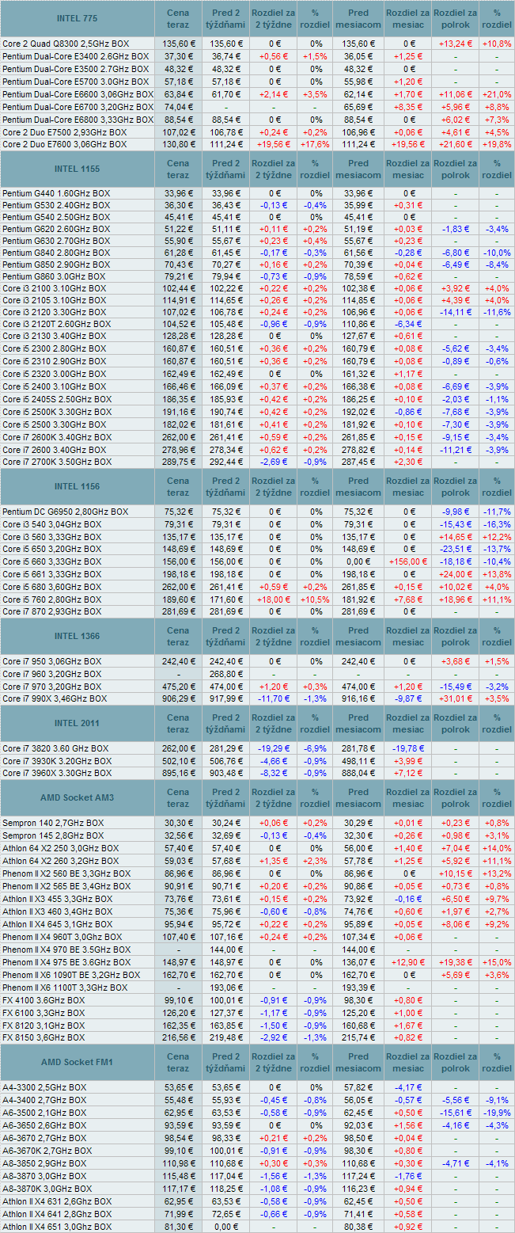Click Core i7 3820 3.60 GHz BOX
Image resolution: width=515 pixels, height=1233 pixels.
tap(55, 748)
